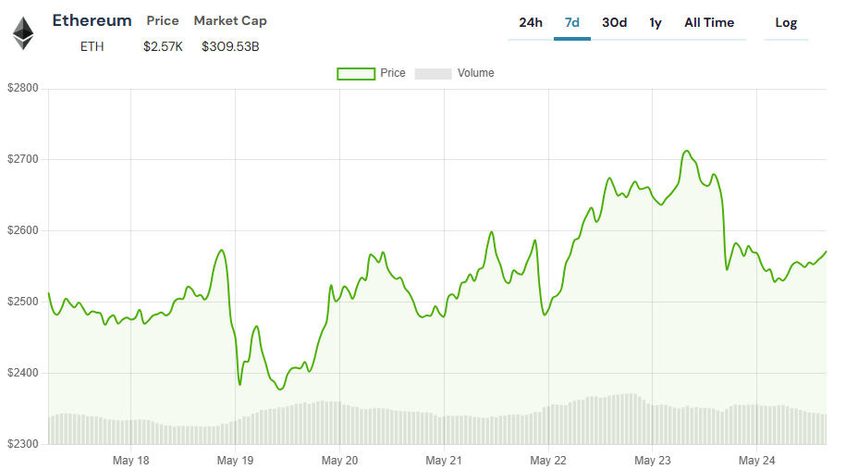The height and width of the screenshot is (469, 846).
Task: Click the gray Volume legend swatch
Action: coord(433,73)
